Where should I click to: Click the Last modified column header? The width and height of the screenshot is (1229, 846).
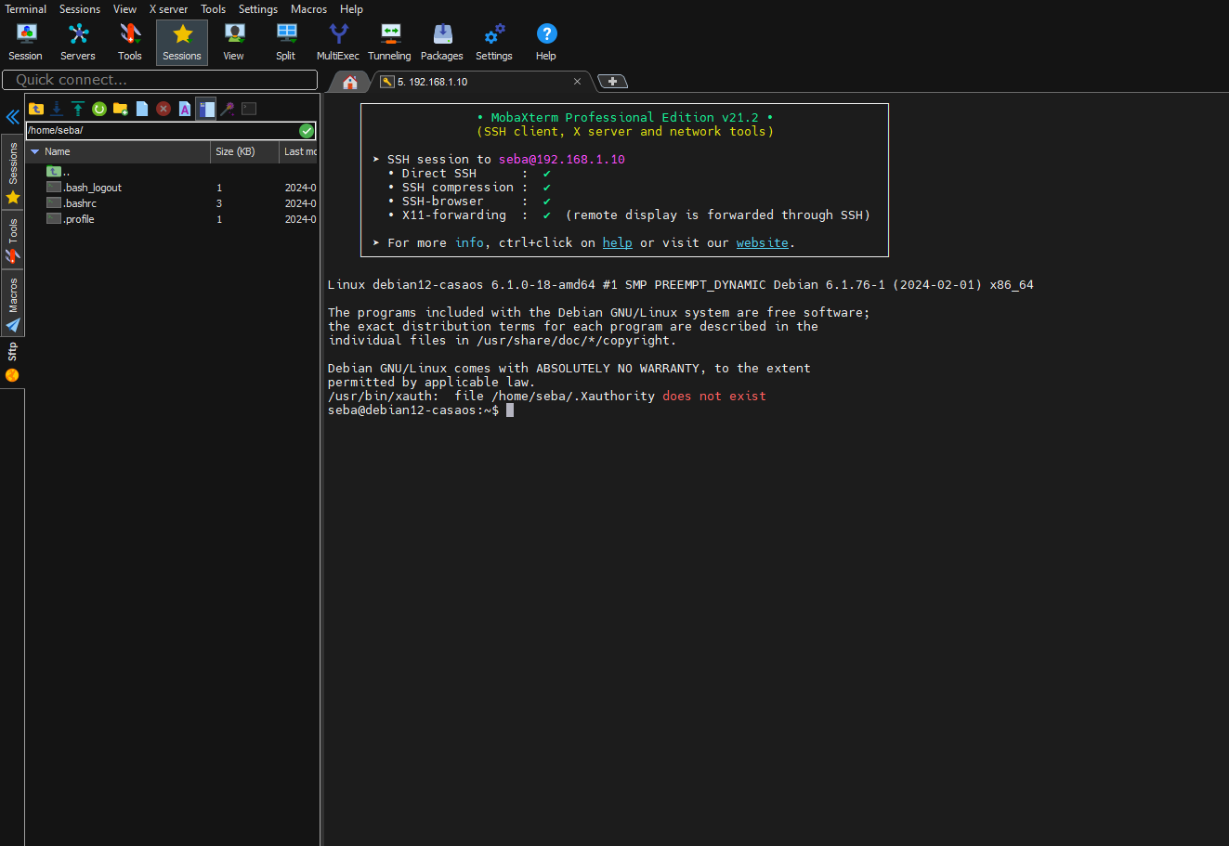click(299, 151)
